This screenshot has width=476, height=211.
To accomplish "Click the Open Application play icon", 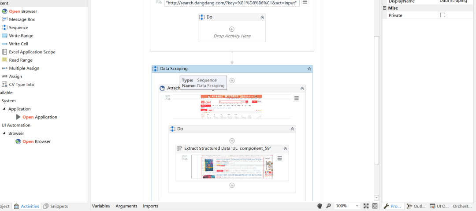I will 19,117.
